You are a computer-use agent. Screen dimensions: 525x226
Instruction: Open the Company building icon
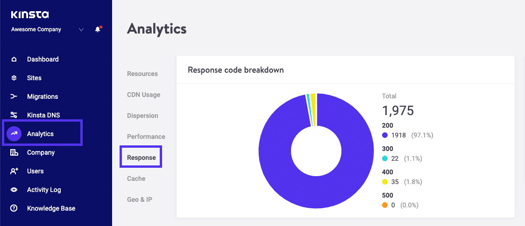click(x=14, y=152)
